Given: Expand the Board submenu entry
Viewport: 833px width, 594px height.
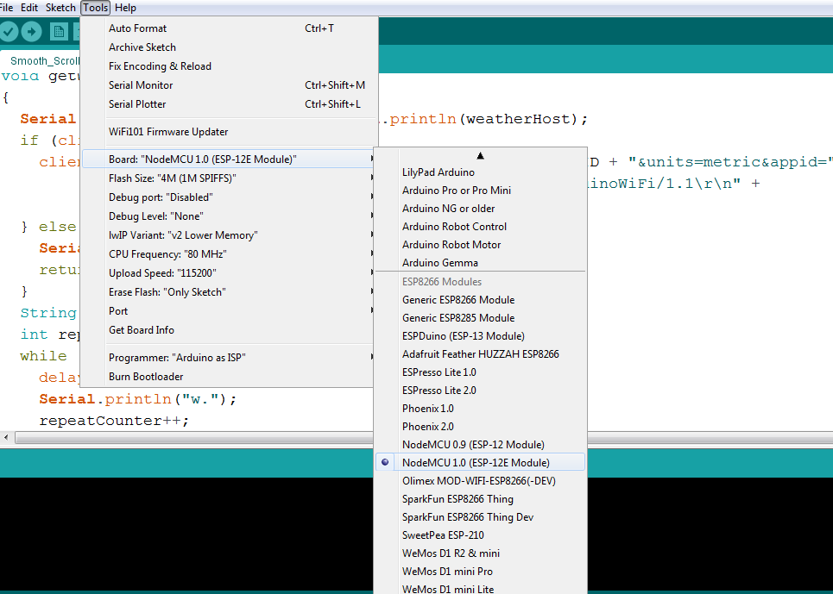Looking at the screenshot, I should point(229,159).
